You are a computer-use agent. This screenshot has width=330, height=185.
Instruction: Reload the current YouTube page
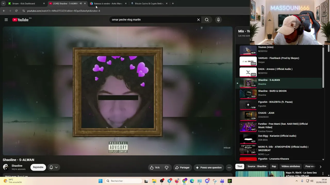click(x=16, y=11)
